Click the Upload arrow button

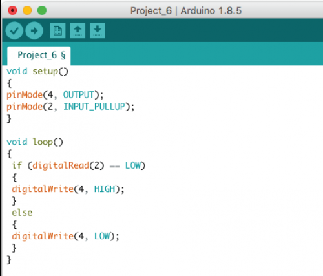tap(34, 30)
